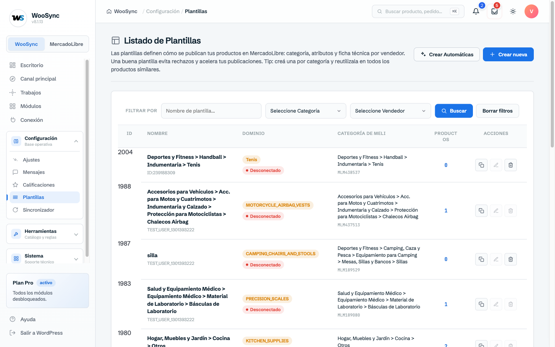Edit the silla template with pencil icon

click(496, 259)
